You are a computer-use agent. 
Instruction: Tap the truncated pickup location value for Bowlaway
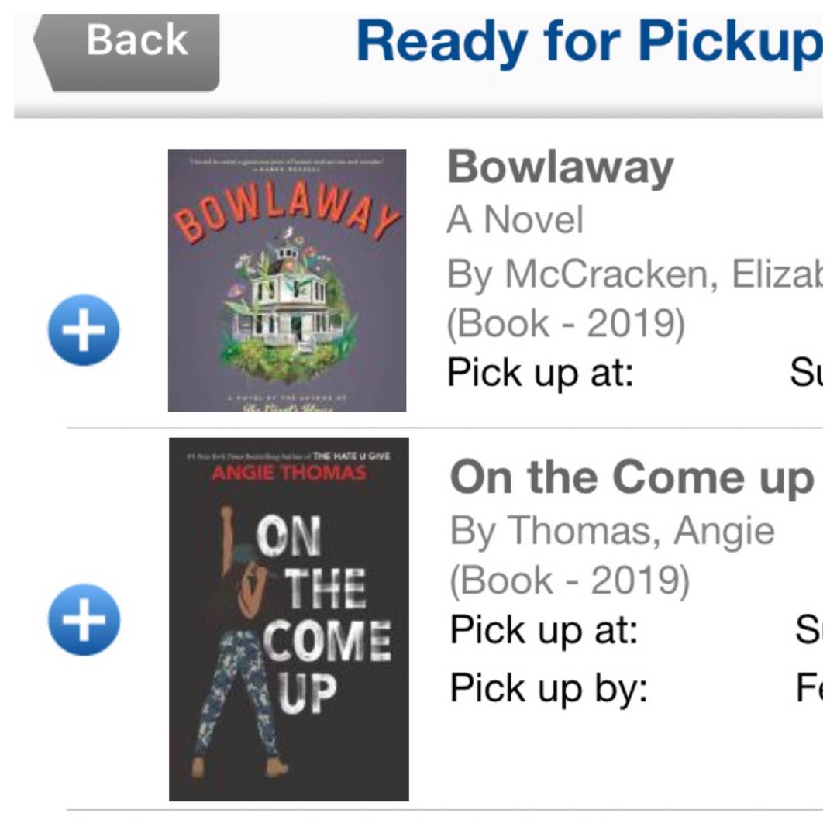pyautogui.click(x=805, y=373)
